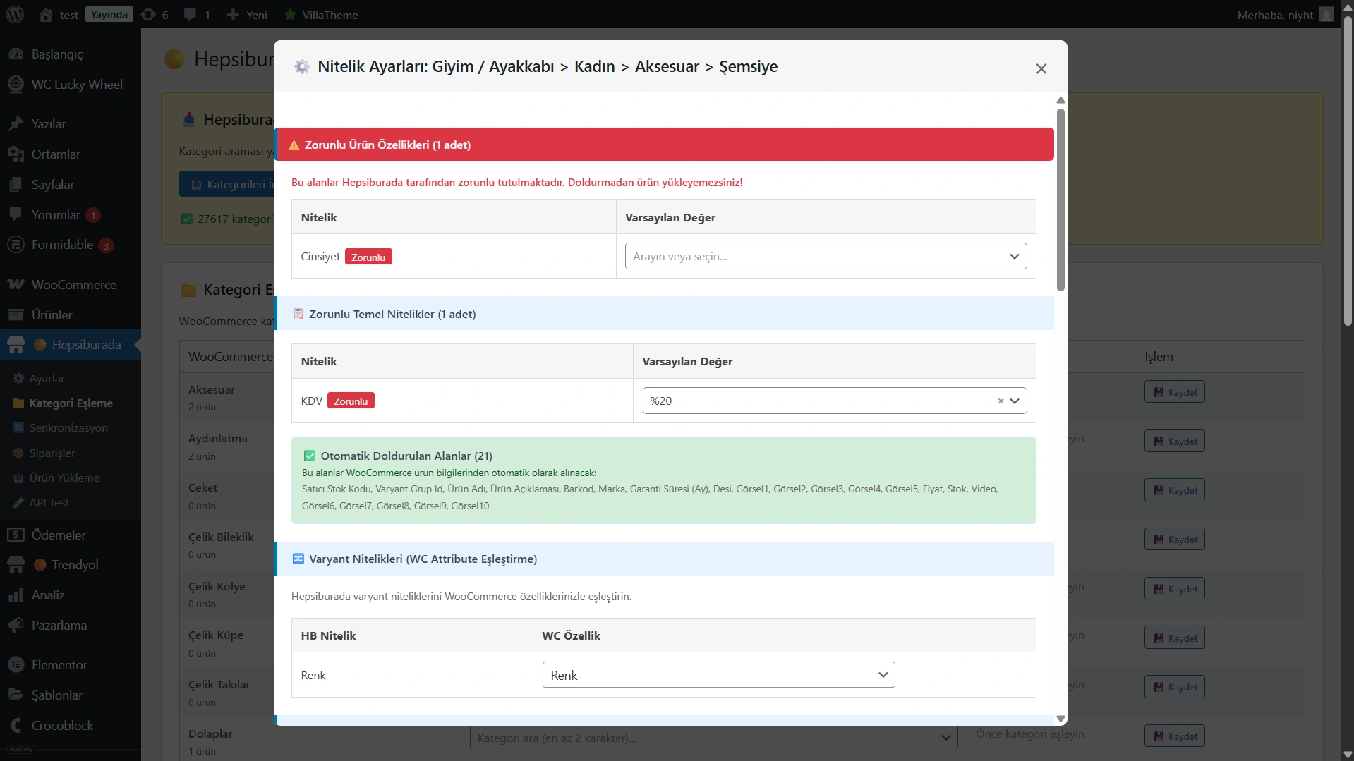Click the comments bubble icon in admin bar
Viewport: 1354px width, 761px height.
tap(190, 15)
